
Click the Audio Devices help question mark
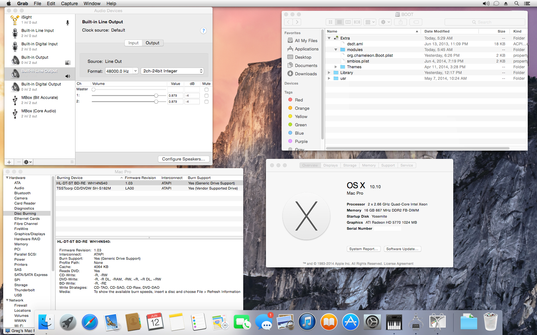click(x=203, y=31)
